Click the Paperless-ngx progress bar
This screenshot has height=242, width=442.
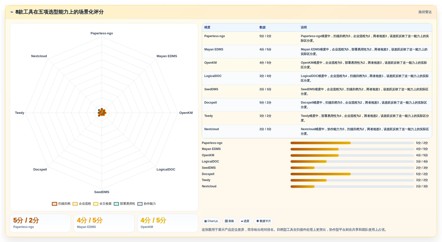[352, 143]
